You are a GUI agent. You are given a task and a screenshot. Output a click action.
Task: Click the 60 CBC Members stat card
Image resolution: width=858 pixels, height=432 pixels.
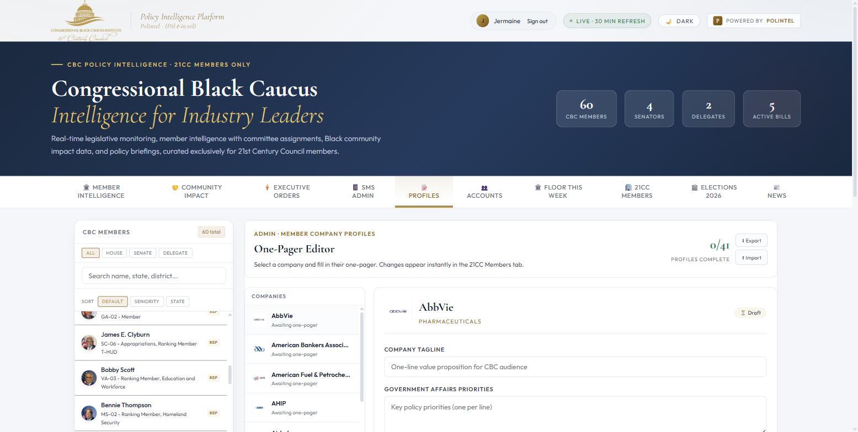tap(587, 109)
